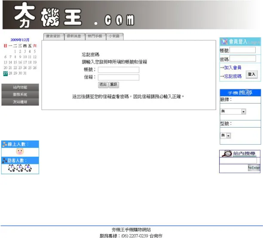
Task: Follow the 忘記密碼 link in login box
Action: 233,76
